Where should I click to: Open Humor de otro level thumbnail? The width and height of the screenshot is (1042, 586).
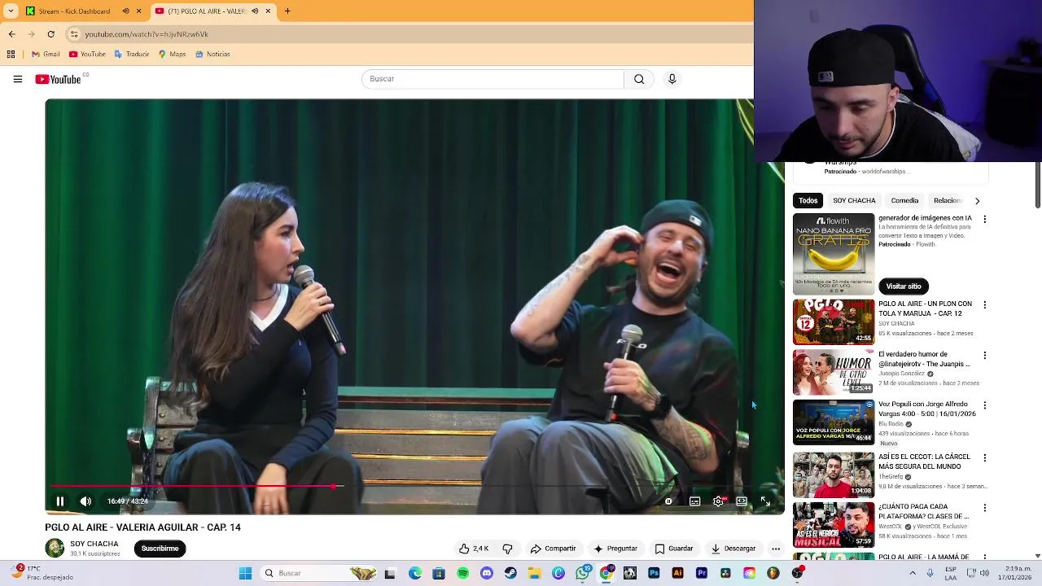(834, 372)
